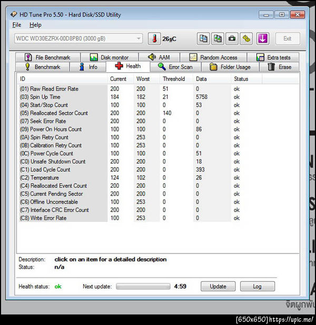Maximize the HD Tune Pro window

point(282,15)
